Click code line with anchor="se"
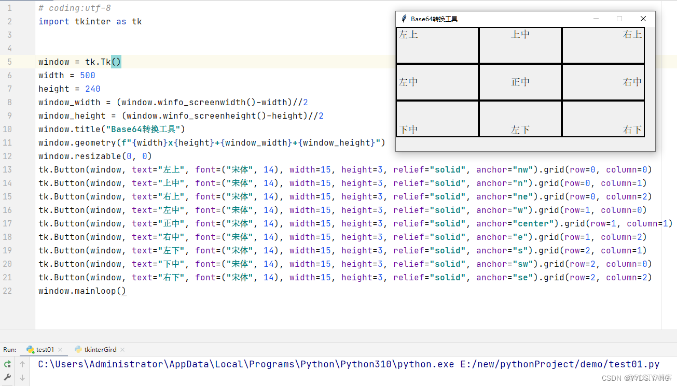 click(x=345, y=278)
